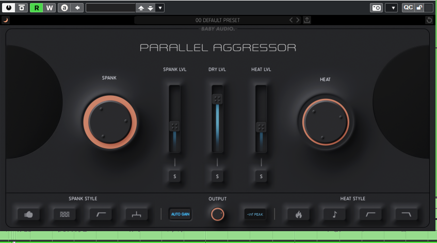Screen dimensions: 437x243
Task: Enable the mono Spank Style icon
Action: [137, 214]
